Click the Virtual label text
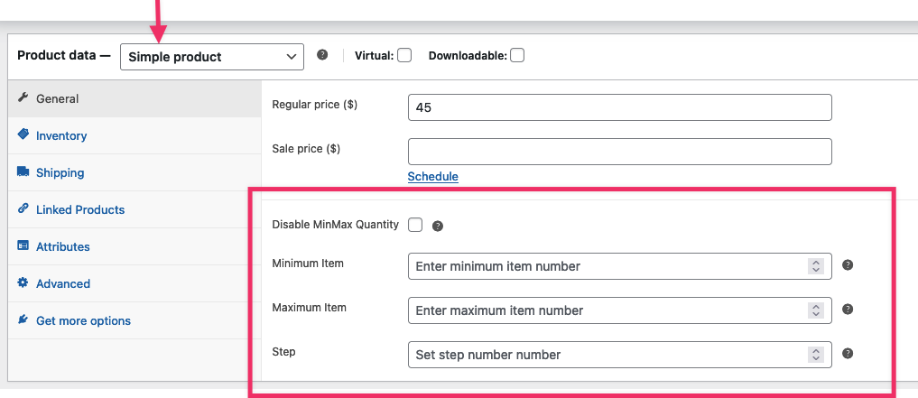The width and height of the screenshot is (918, 398). click(374, 56)
